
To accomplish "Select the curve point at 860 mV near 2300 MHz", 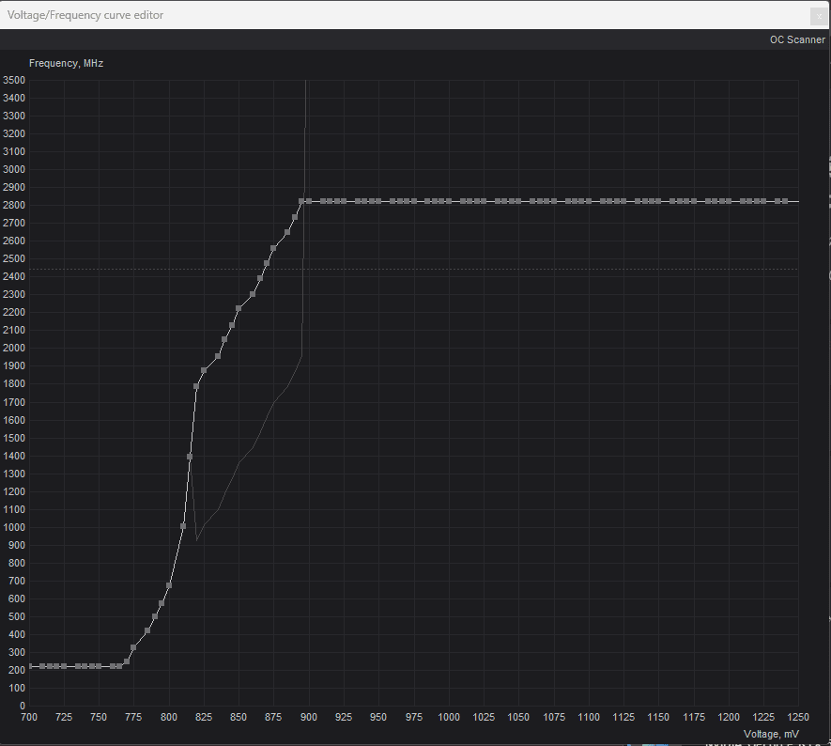I will click(x=253, y=294).
